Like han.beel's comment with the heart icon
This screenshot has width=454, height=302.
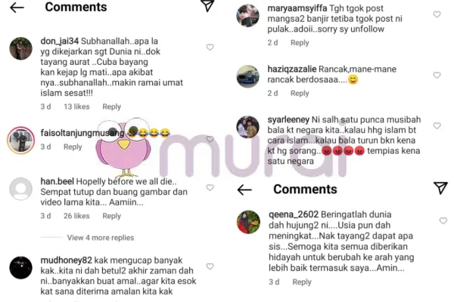(x=210, y=187)
